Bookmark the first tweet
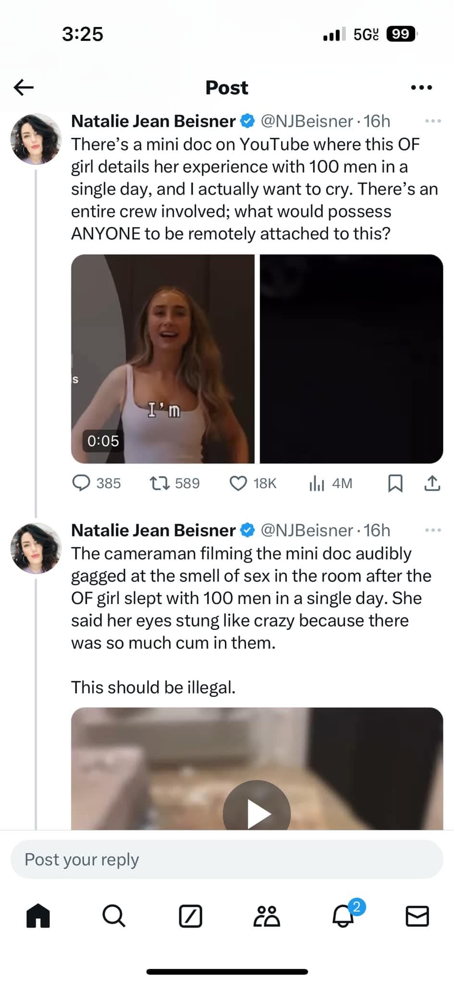 pos(395,483)
